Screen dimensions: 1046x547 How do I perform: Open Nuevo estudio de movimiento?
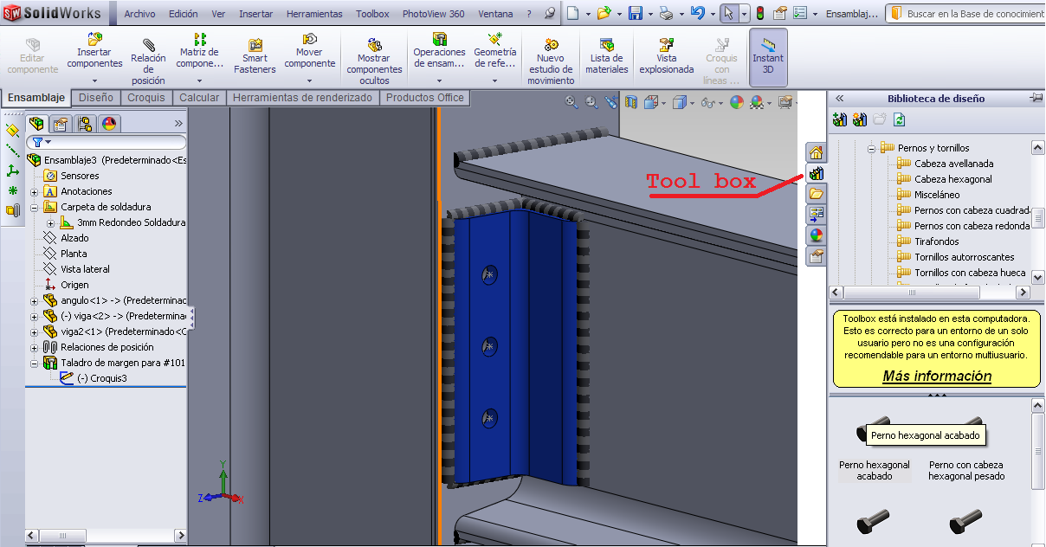551,61
